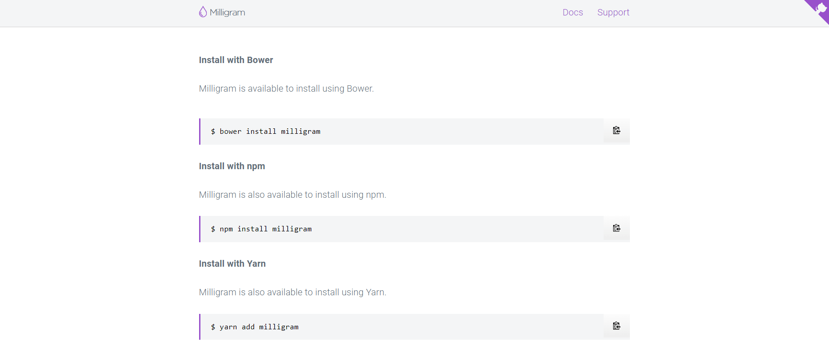Copy the yarn add milligram command
The width and height of the screenshot is (829, 347).
616,326
